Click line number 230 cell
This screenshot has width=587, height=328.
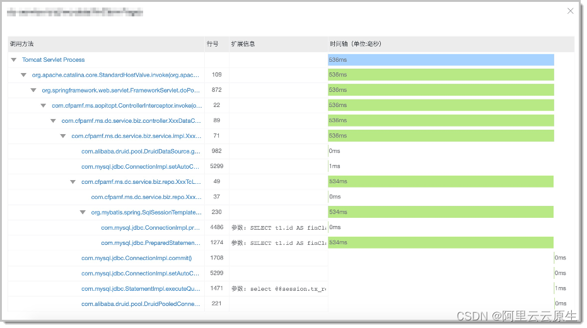[x=217, y=212]
